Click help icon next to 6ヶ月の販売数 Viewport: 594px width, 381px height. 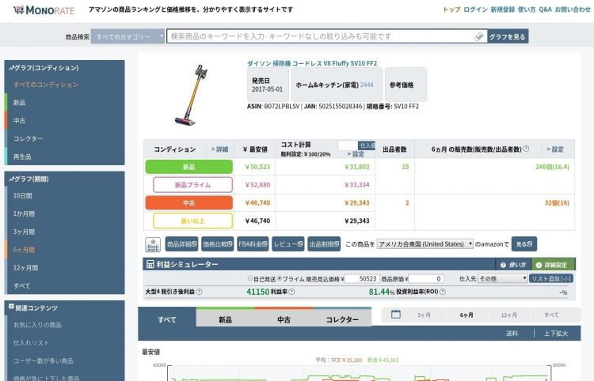point(526,149)
